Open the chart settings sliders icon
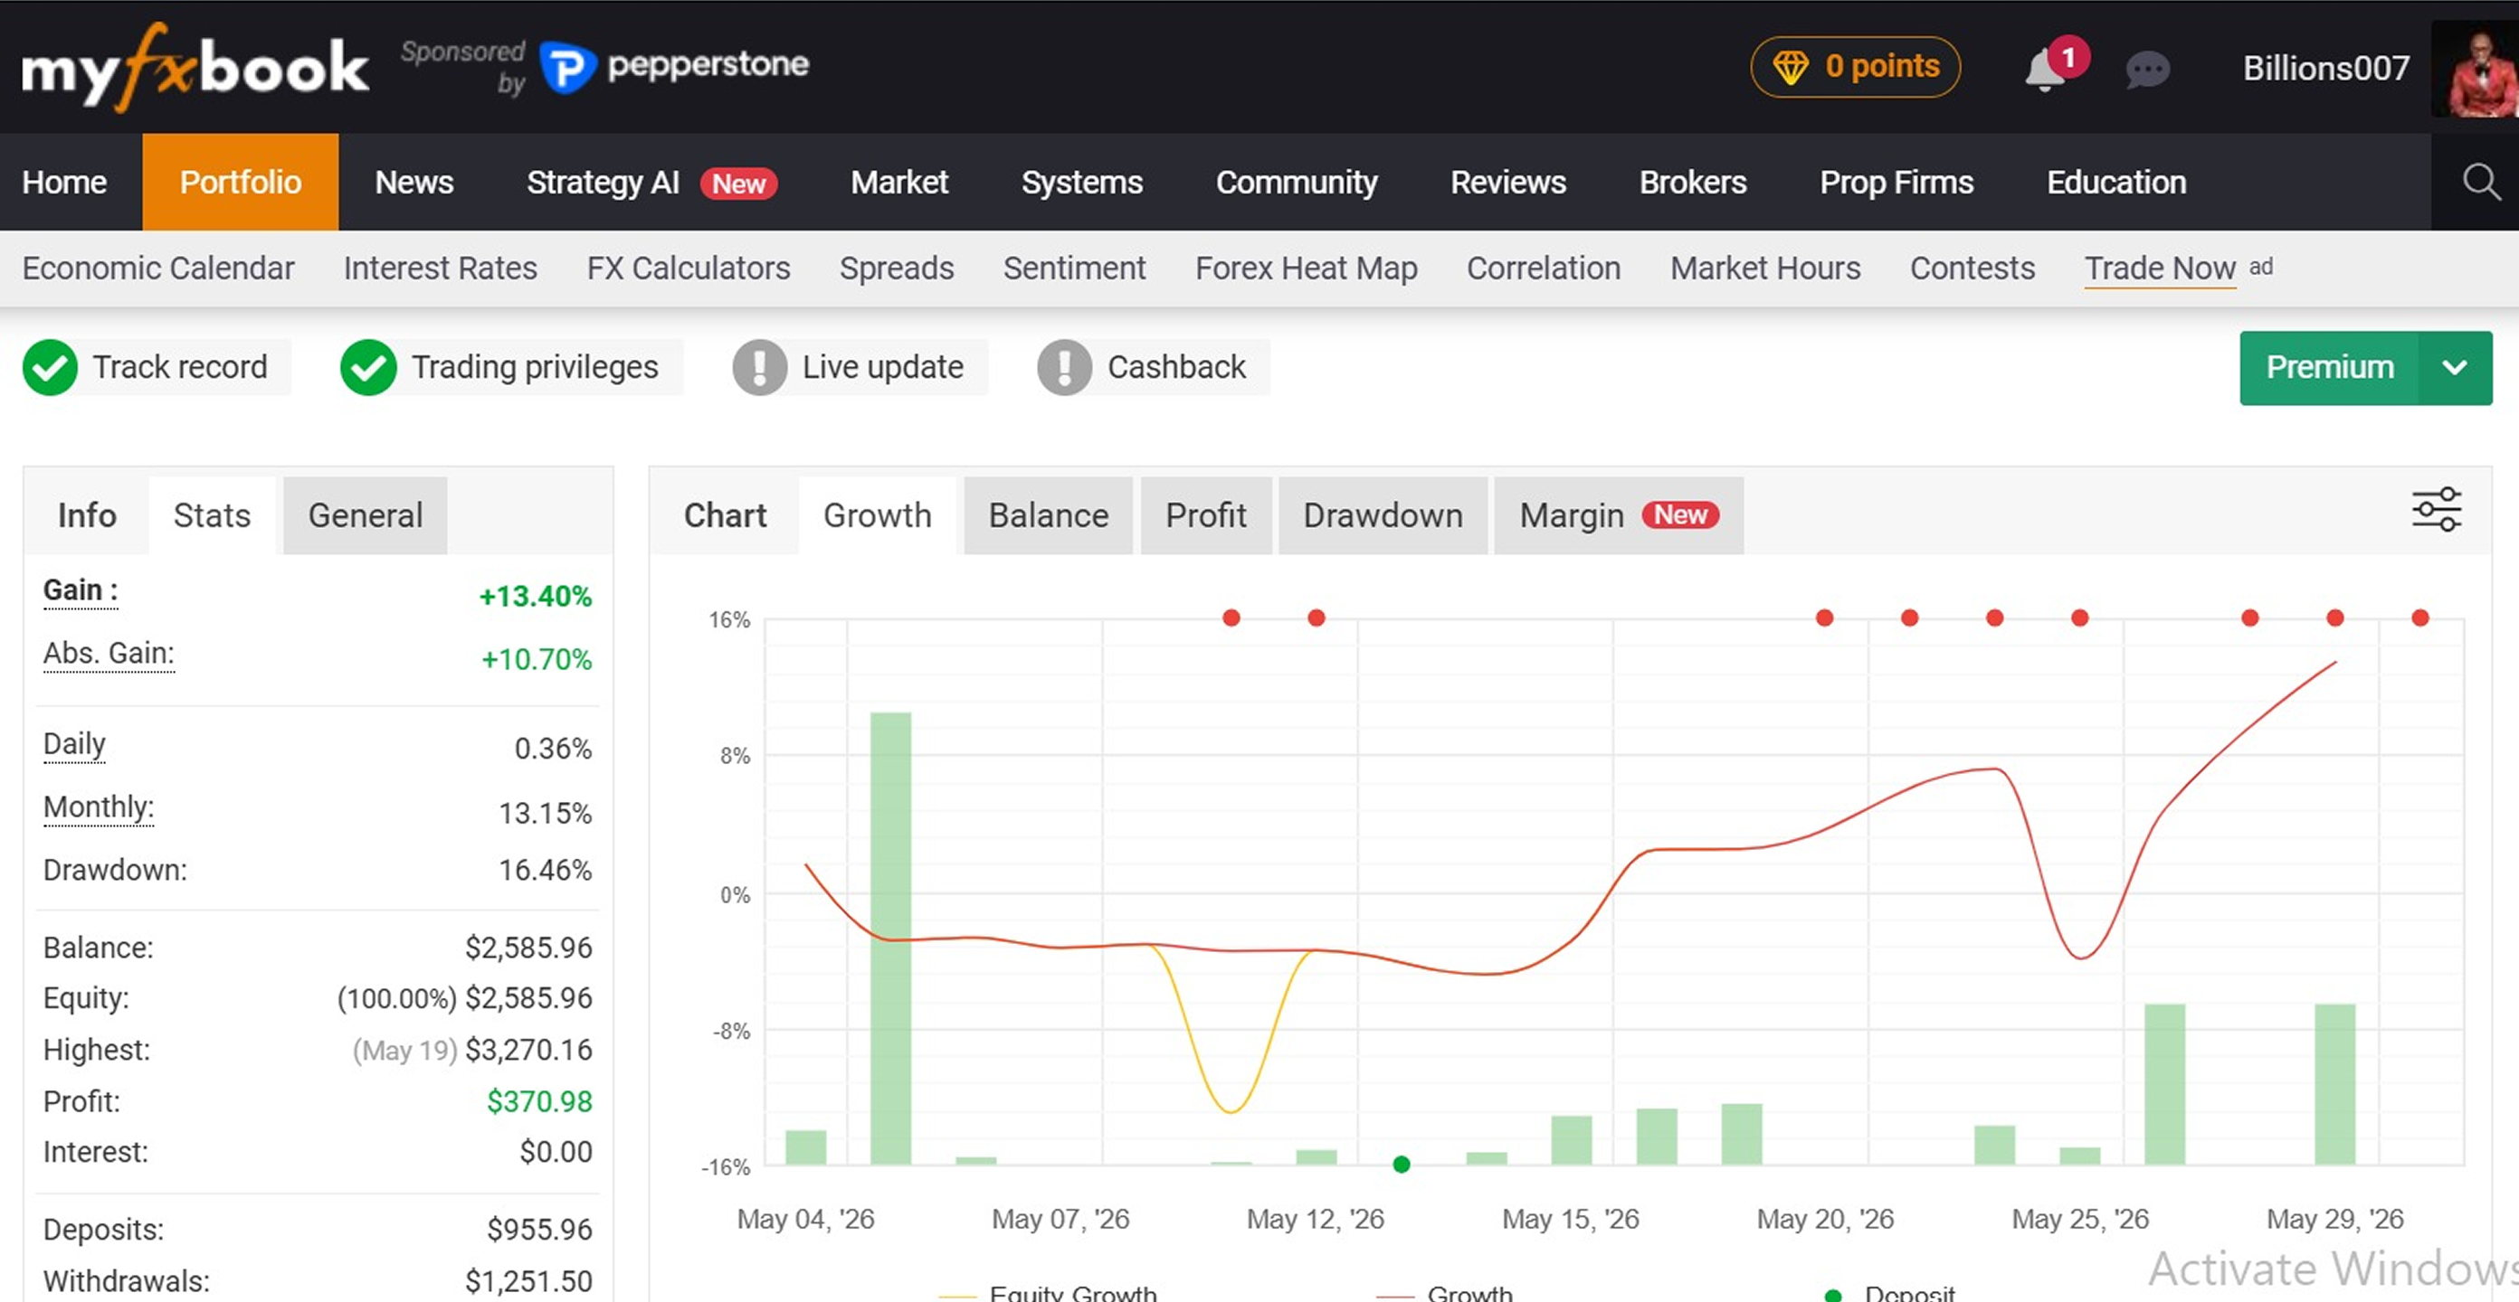2519x1302 pixels. pyautogui.click(x=2436, y=510)
